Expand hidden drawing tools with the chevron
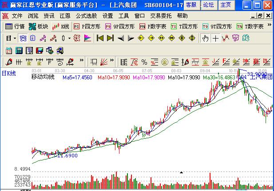The width and height of the screenshot is (274, 191). [81, 61]
